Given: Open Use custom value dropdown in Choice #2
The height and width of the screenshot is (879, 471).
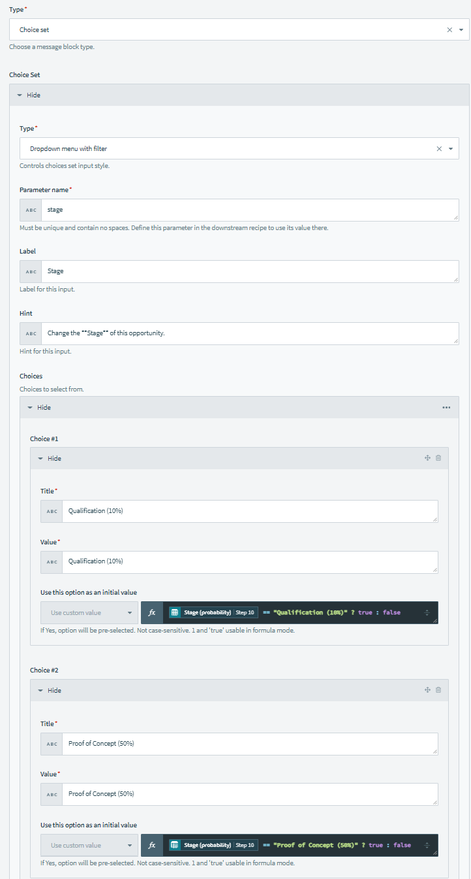Looking at the screenshot, I should point(89,845).
